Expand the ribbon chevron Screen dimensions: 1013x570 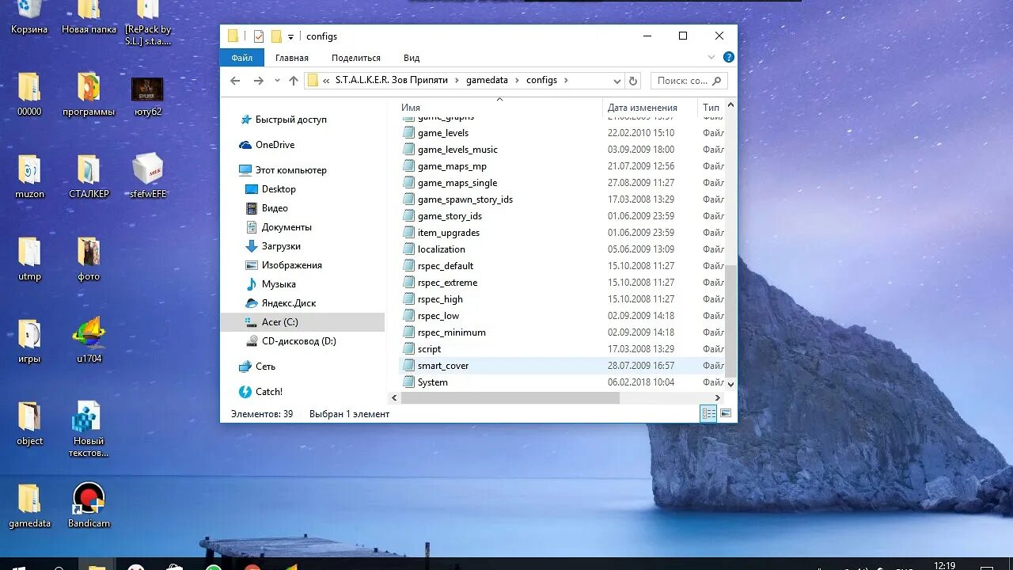[x=711, y=57]
